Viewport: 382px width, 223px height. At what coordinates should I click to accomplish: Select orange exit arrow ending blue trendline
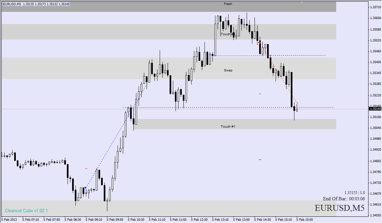[147, 84]
